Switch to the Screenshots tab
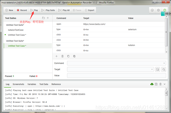This screenshot has height=113, width=171. tap(18, 84)
